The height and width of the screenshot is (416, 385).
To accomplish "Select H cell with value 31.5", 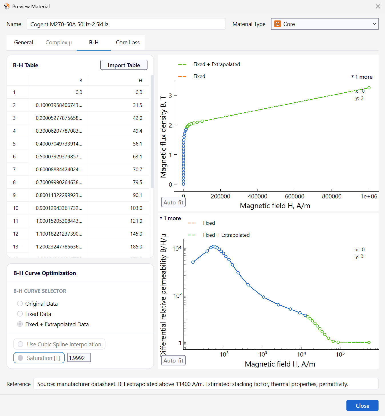I will click(119, 105).
